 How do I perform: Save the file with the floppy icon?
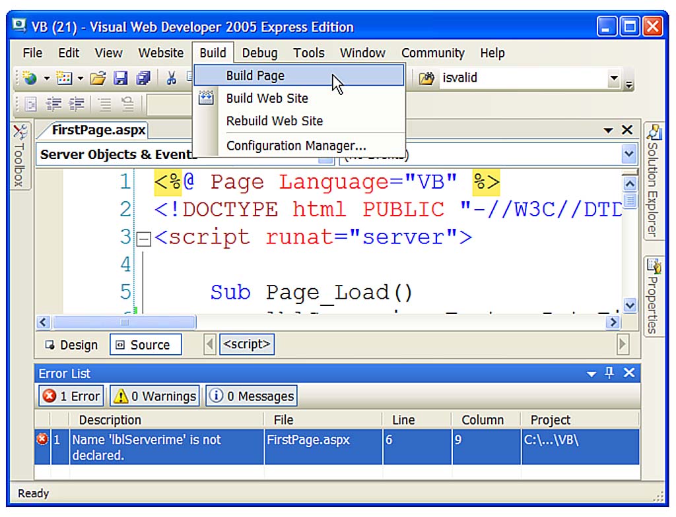click(x=121, y=78)
